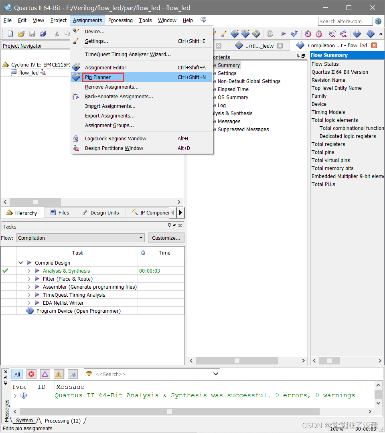Close the Compilation Report tab
The height and width of the screenshot is (433, 385).
[374, 45]
